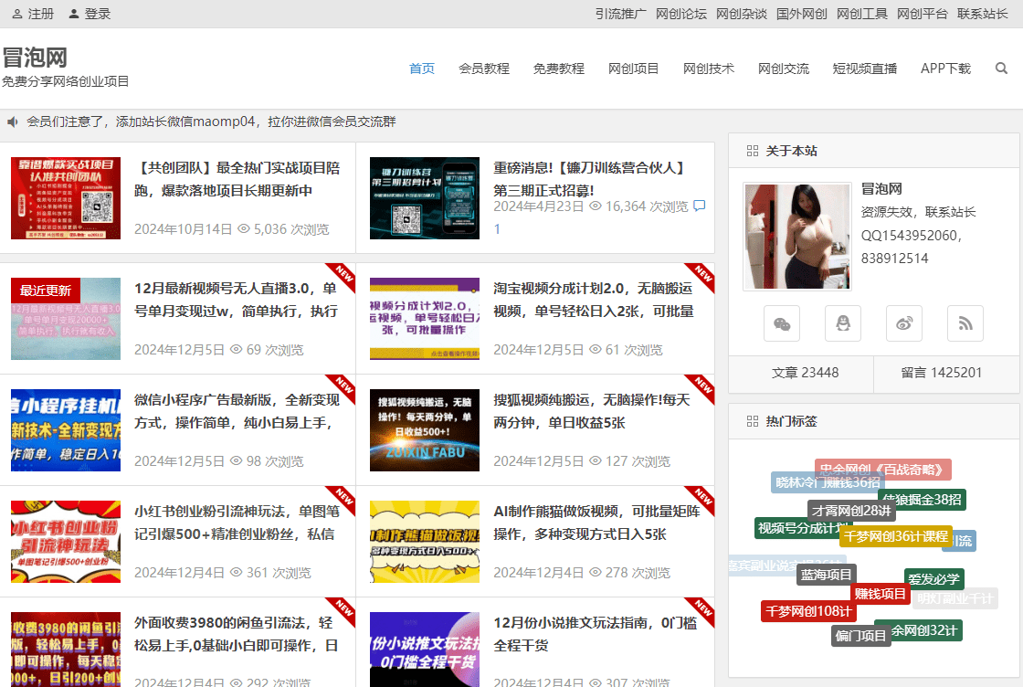Viewport: 1023px width, 687px height.
Task: Open the search magnifier icon in header
Action: coord(1001,69)
